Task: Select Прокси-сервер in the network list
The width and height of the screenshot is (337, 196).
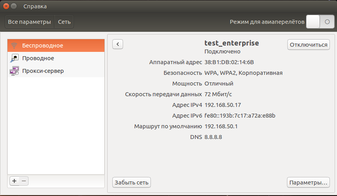Action: [43, 71]
